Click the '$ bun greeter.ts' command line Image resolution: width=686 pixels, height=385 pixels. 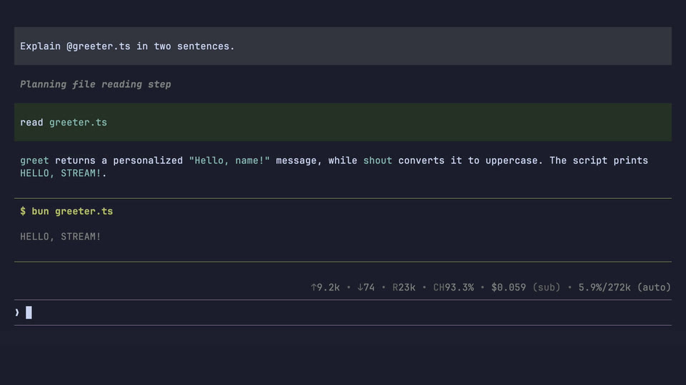[x=66, y=211]
